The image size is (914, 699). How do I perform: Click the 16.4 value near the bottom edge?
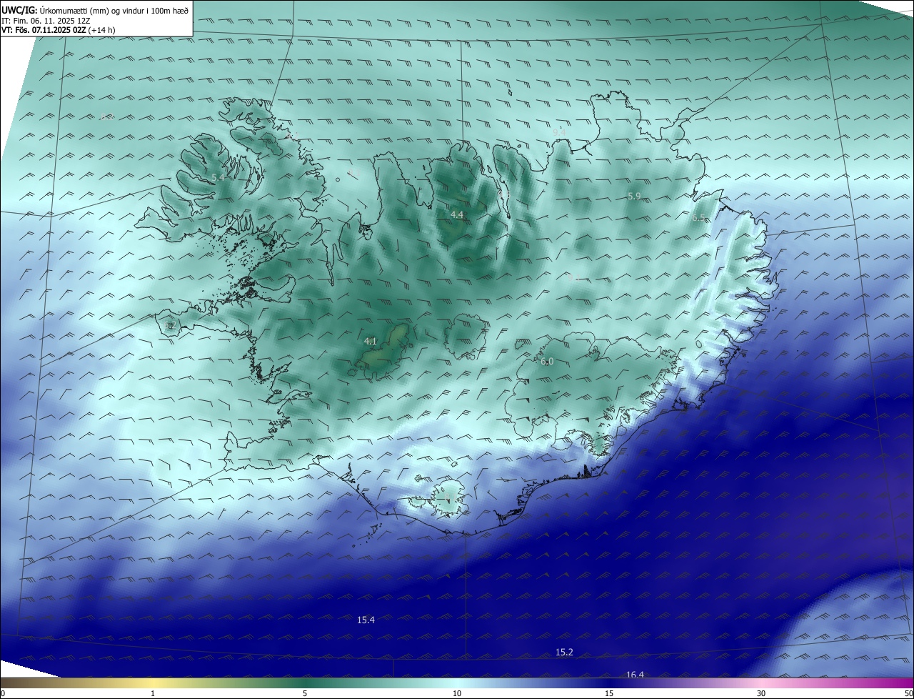(635, 675)
